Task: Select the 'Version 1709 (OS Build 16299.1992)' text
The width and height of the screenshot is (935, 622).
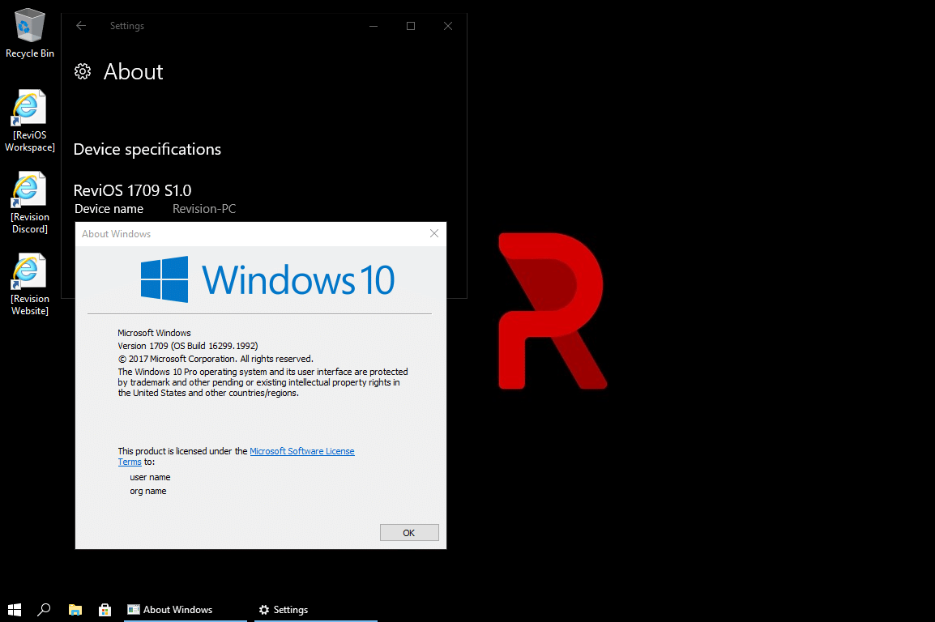Action: [188, 346]
